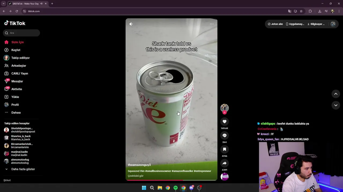Close the TikTok browser tab

46,4
